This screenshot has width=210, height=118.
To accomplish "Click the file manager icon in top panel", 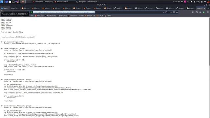I will click(10, 2).
